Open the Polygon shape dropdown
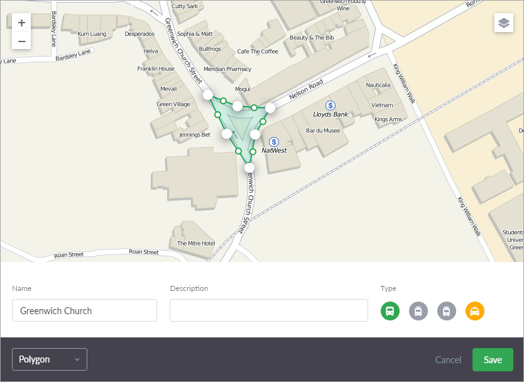524x382 pixels. click(x=49, y=359)
